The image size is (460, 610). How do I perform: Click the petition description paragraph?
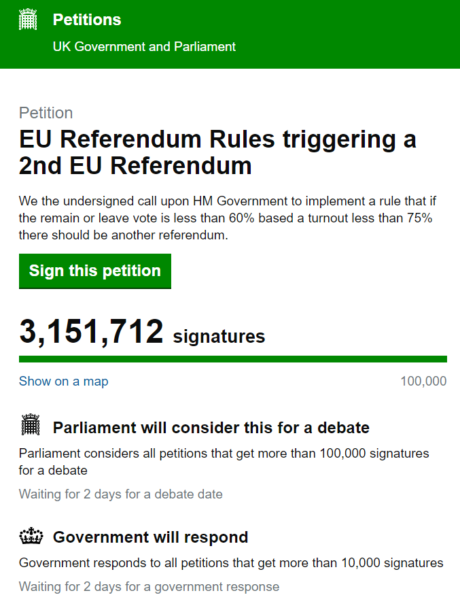point(226,218)
